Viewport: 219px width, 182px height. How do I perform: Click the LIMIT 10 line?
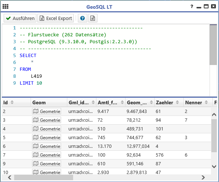pyautogui.click(x=31, y=83)
